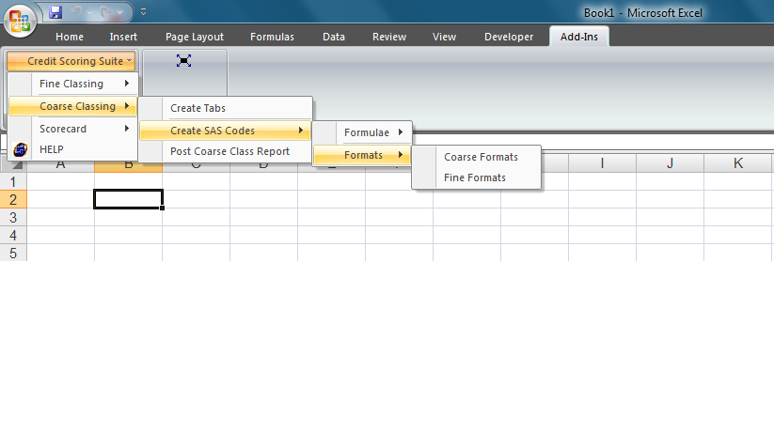Click the Office button orb

[20, 22]
